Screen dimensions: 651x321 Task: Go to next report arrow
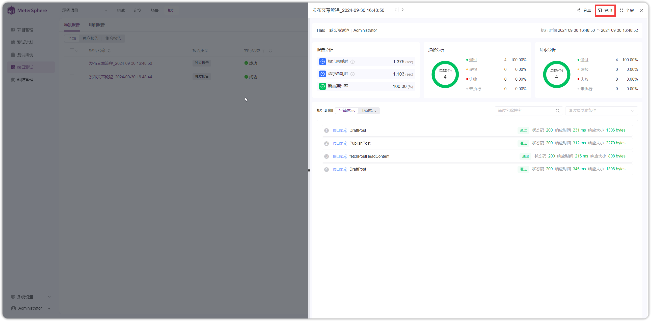pos(402,10)
